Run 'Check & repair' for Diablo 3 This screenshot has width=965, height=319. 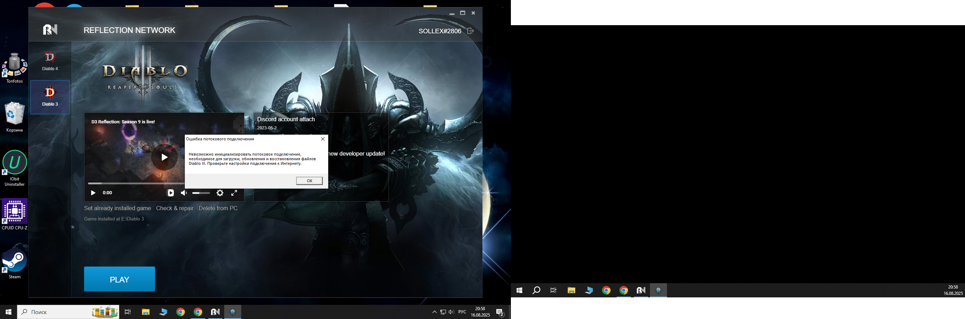click(175, 208)
